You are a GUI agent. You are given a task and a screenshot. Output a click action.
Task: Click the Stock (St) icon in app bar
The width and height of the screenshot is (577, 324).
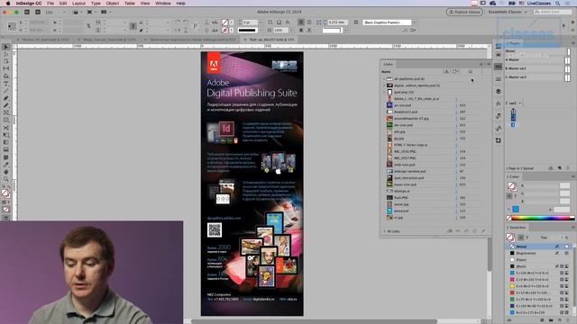click(x=38, y=12)
